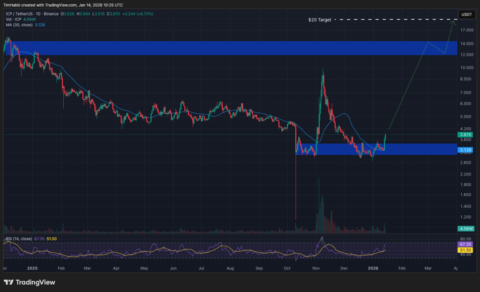Click the RSI (14, close) indicator label
Image resolution: width=480 pixels, height=292 pixels.
pyautogui.click(x=20, y=238)
